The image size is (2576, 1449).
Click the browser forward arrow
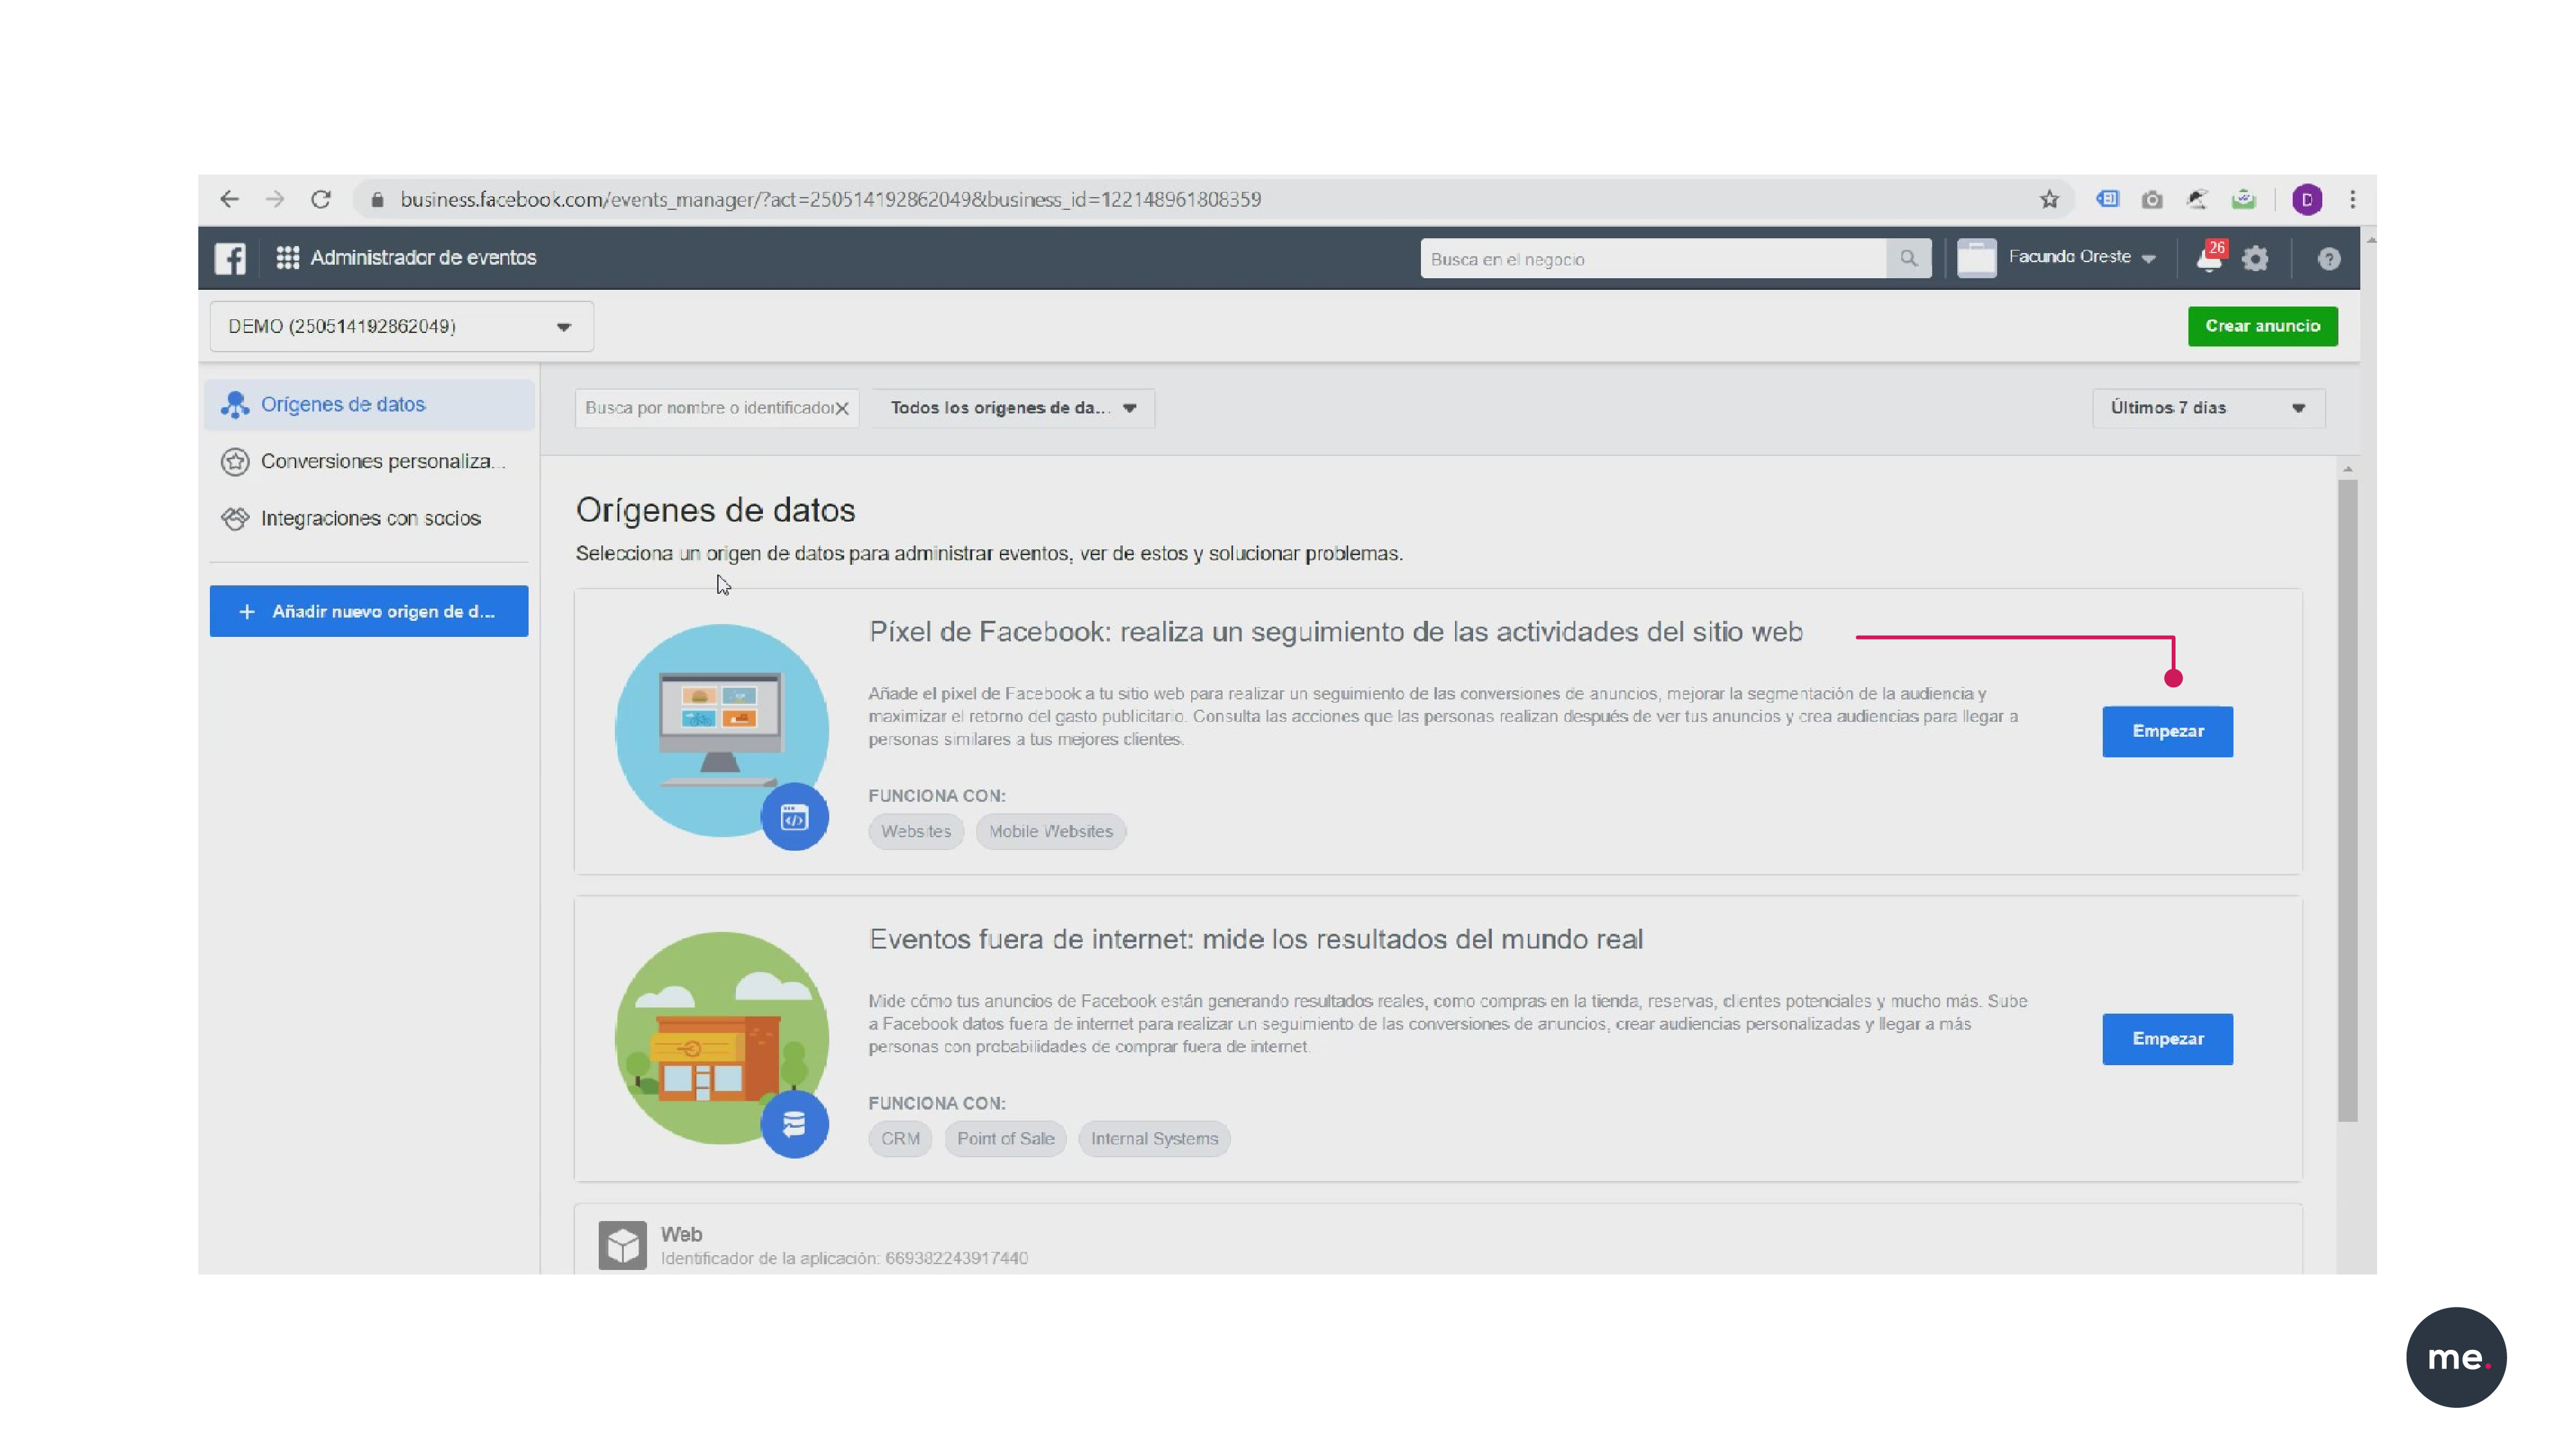point(275,199)
